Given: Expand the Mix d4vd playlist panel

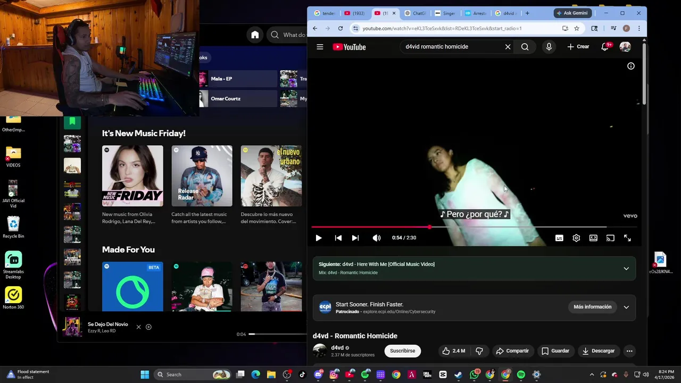Looking at the screenshot, I should coord(626,268).
